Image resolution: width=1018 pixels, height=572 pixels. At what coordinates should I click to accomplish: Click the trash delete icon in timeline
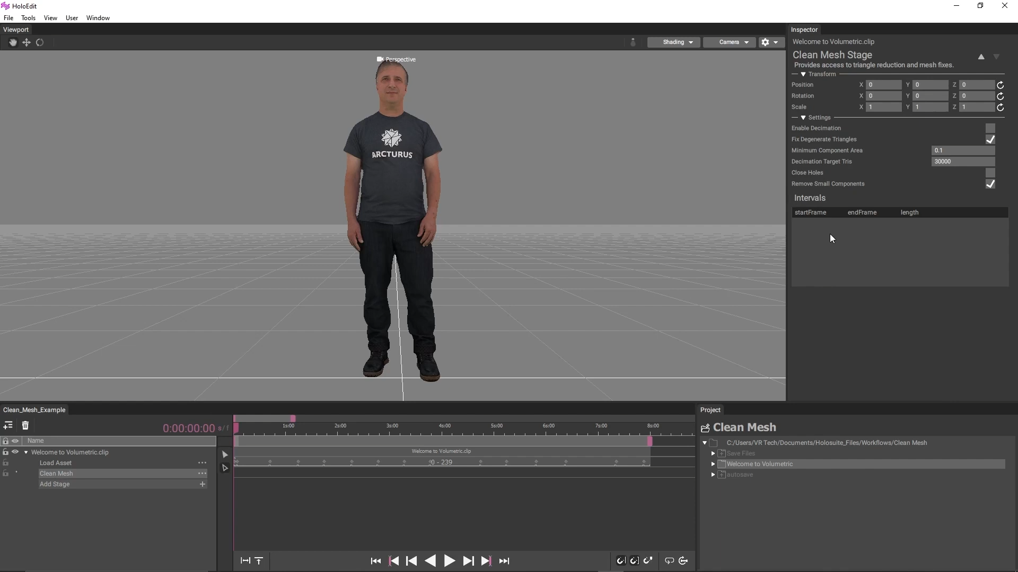tap(25, 425)
